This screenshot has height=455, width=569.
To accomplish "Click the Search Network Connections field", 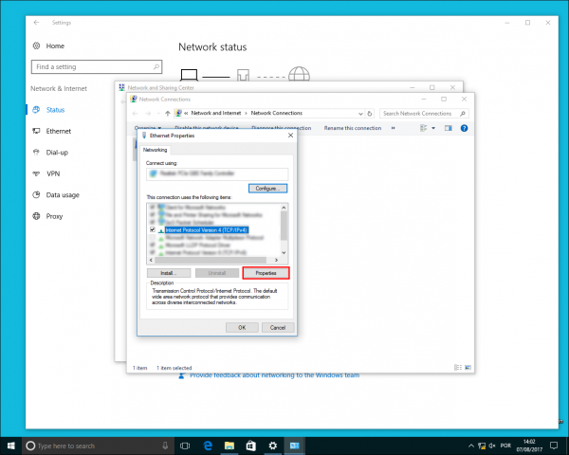I will click(x=424, y=114).
